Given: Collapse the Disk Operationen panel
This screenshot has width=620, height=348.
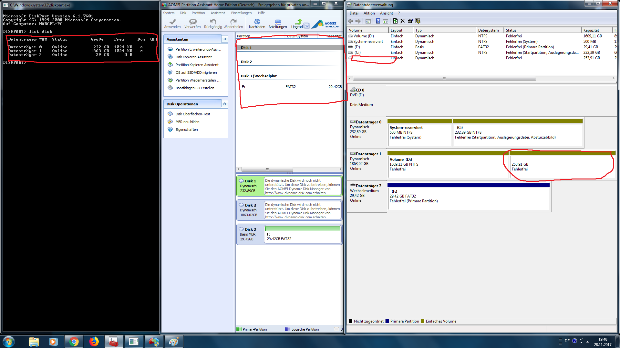Looking at the screenshot, I should (224, 104).
